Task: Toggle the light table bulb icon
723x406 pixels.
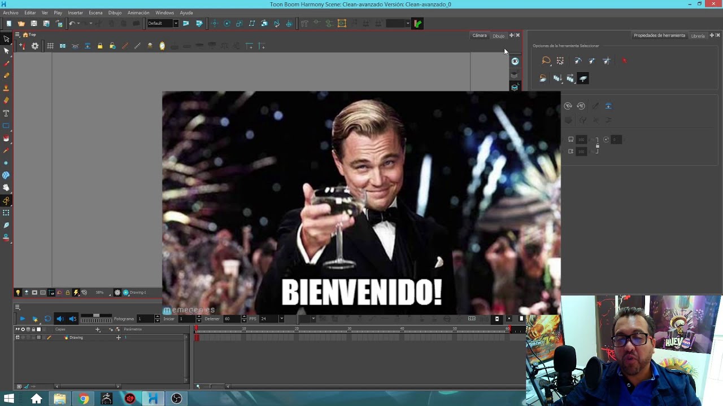Action: [18, 293]
